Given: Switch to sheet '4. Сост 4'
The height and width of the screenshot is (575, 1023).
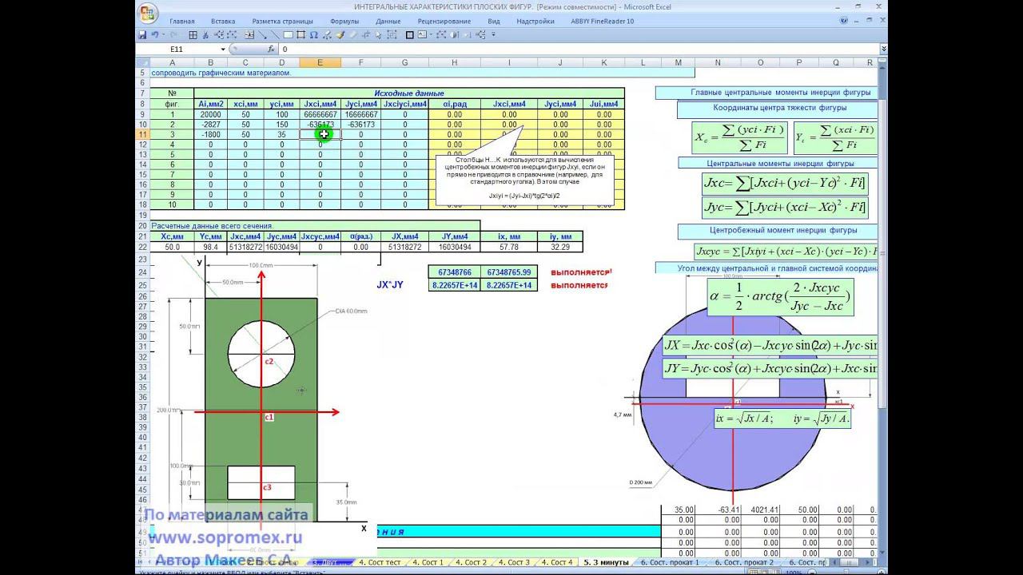Looking at the screenshot, I should pos(557,562).
